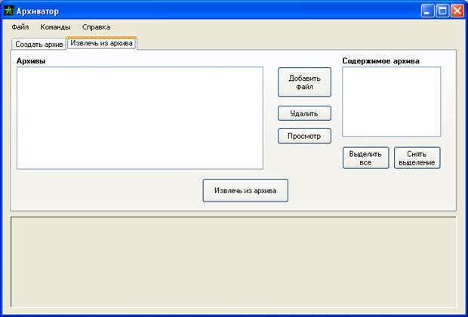
Task: Click the Содержимое архива heading label
Action: tap(380, 60)
